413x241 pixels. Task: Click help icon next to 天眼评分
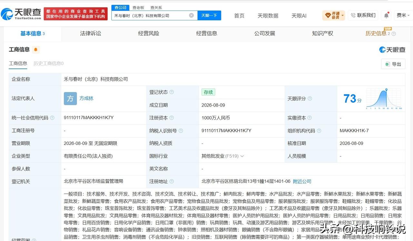tap(310, 98)
